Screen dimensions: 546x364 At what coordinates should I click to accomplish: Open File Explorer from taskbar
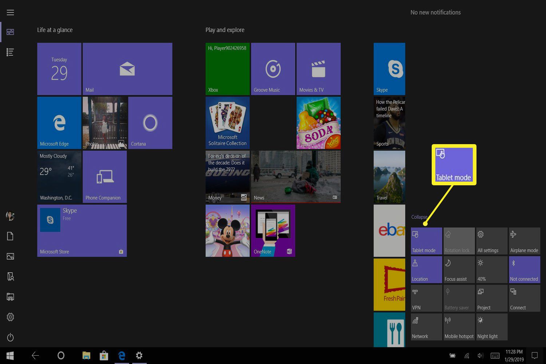(86, 356)
